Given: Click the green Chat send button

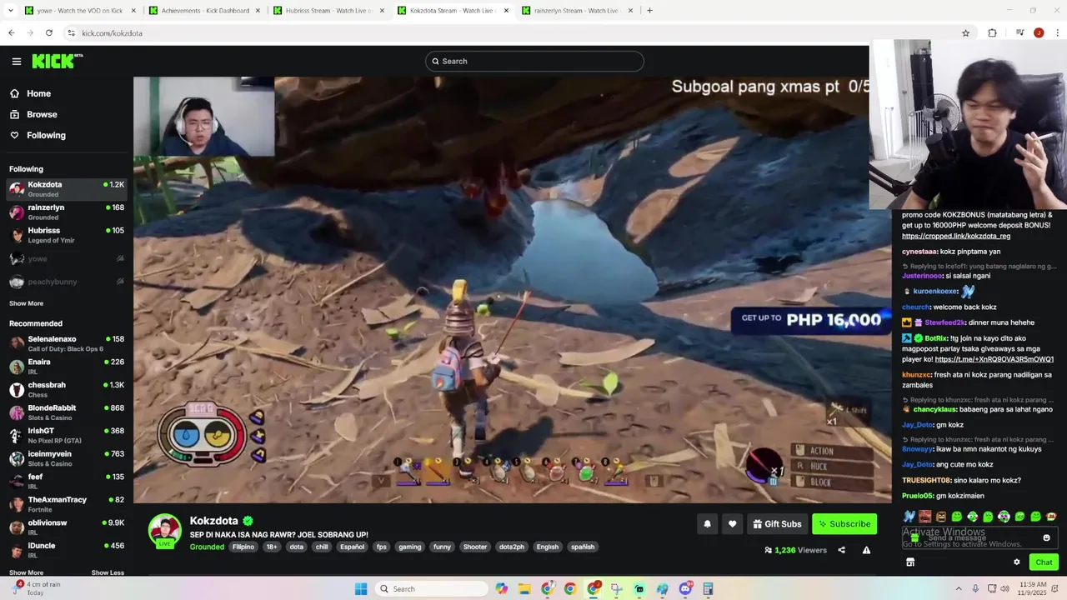Looking at the screenshot, I should (x=1044, y=562).
